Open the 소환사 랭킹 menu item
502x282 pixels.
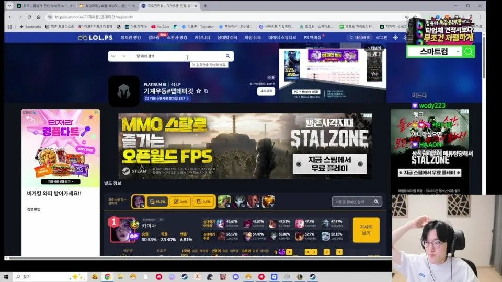pos(177,38)
